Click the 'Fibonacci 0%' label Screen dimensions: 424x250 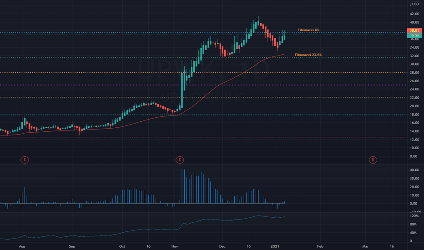point(308,30)
